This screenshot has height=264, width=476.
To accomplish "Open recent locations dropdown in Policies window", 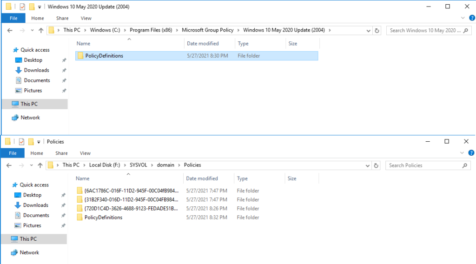I will click(x=31, y=165).
